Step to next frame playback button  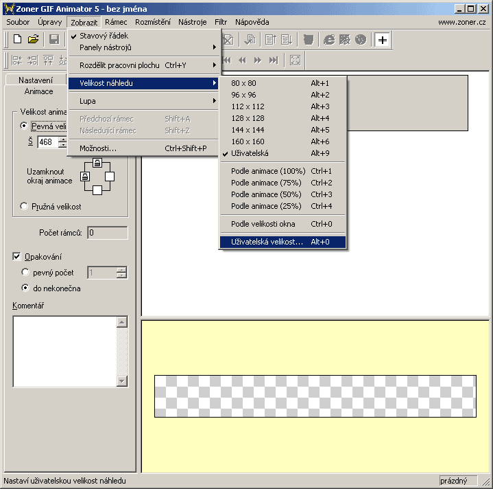coord(258,60)
